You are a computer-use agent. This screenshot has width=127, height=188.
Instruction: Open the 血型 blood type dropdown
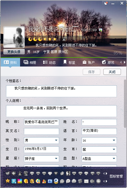pyautogui.click(x=114, y=158)
